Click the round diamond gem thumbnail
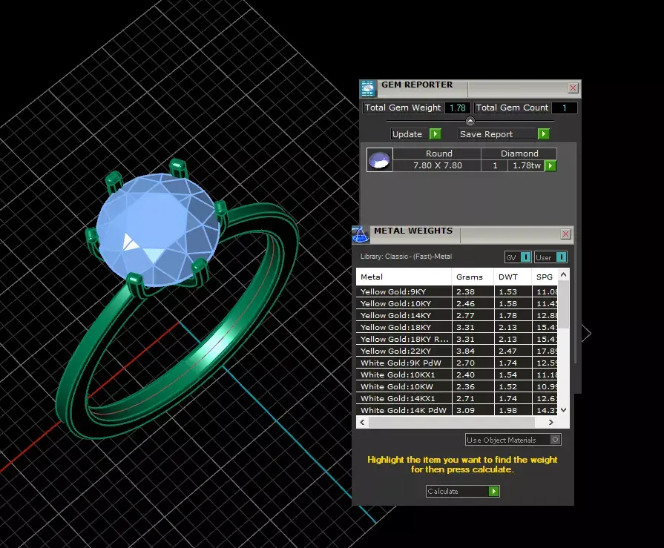664x548 pixels. [x=380, y=160]
